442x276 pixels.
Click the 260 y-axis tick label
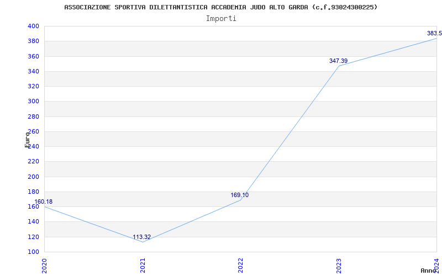coord(33,131)
